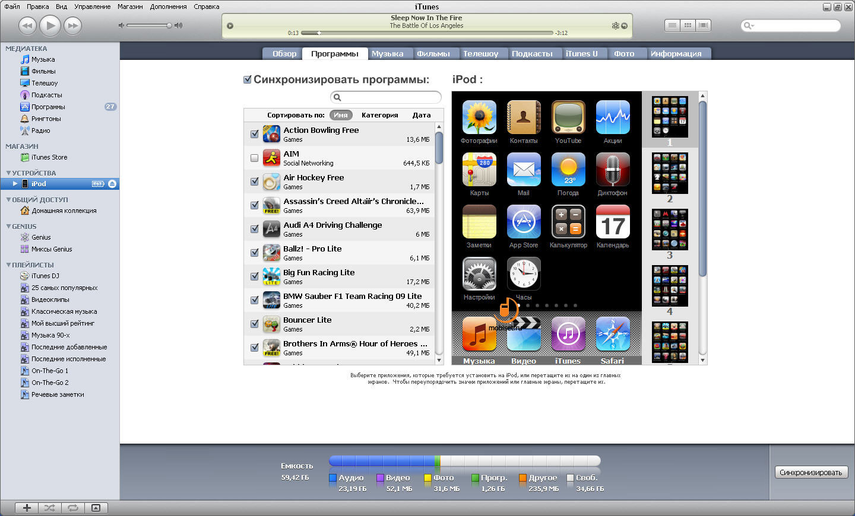
Task: Sort apps by Дата
Action: 422,115
